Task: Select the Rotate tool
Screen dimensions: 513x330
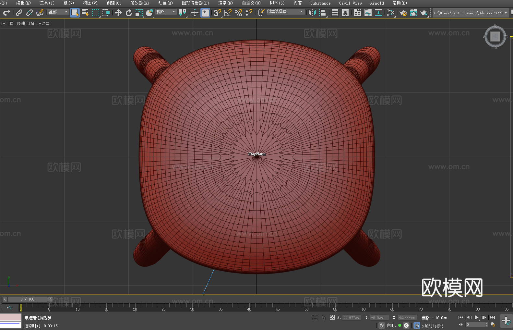Action: 129,13
